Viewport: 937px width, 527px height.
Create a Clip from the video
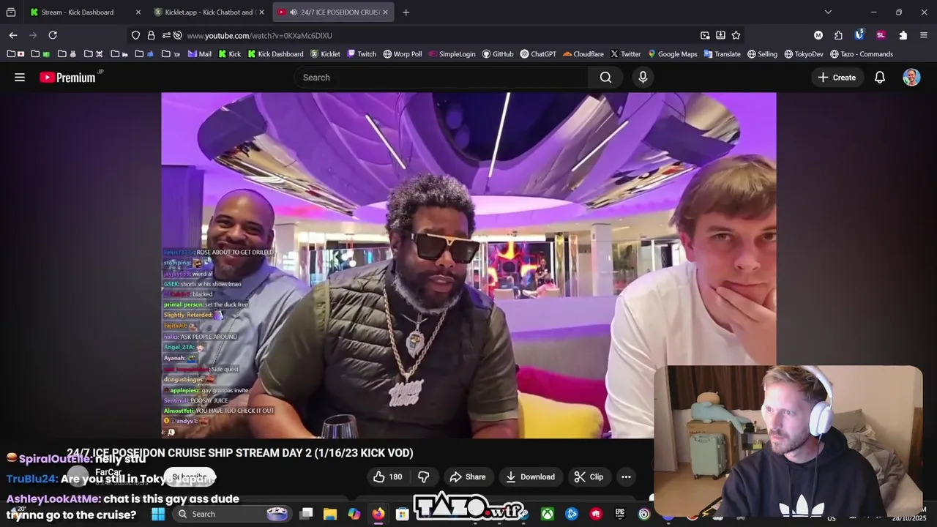tap(589, 476)
